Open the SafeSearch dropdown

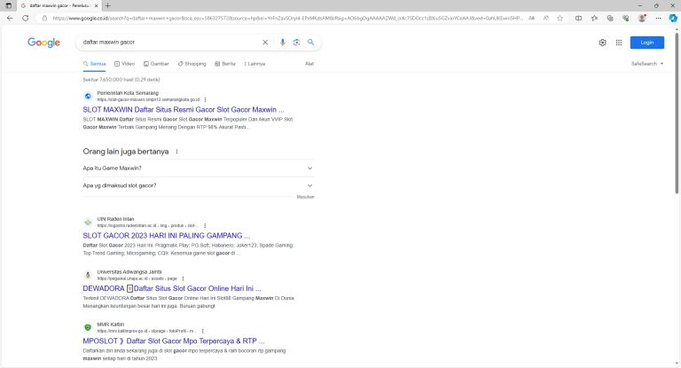[647, 64]
